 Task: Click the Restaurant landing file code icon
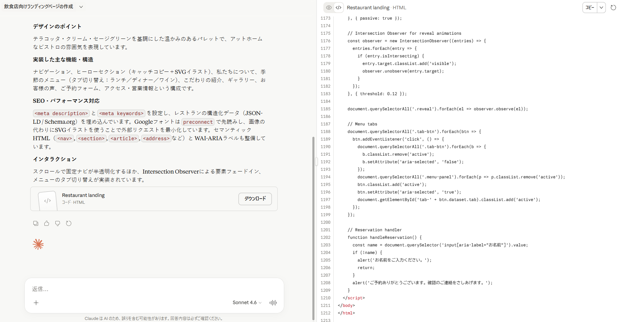pyautogui.click(x=47, y=200)
